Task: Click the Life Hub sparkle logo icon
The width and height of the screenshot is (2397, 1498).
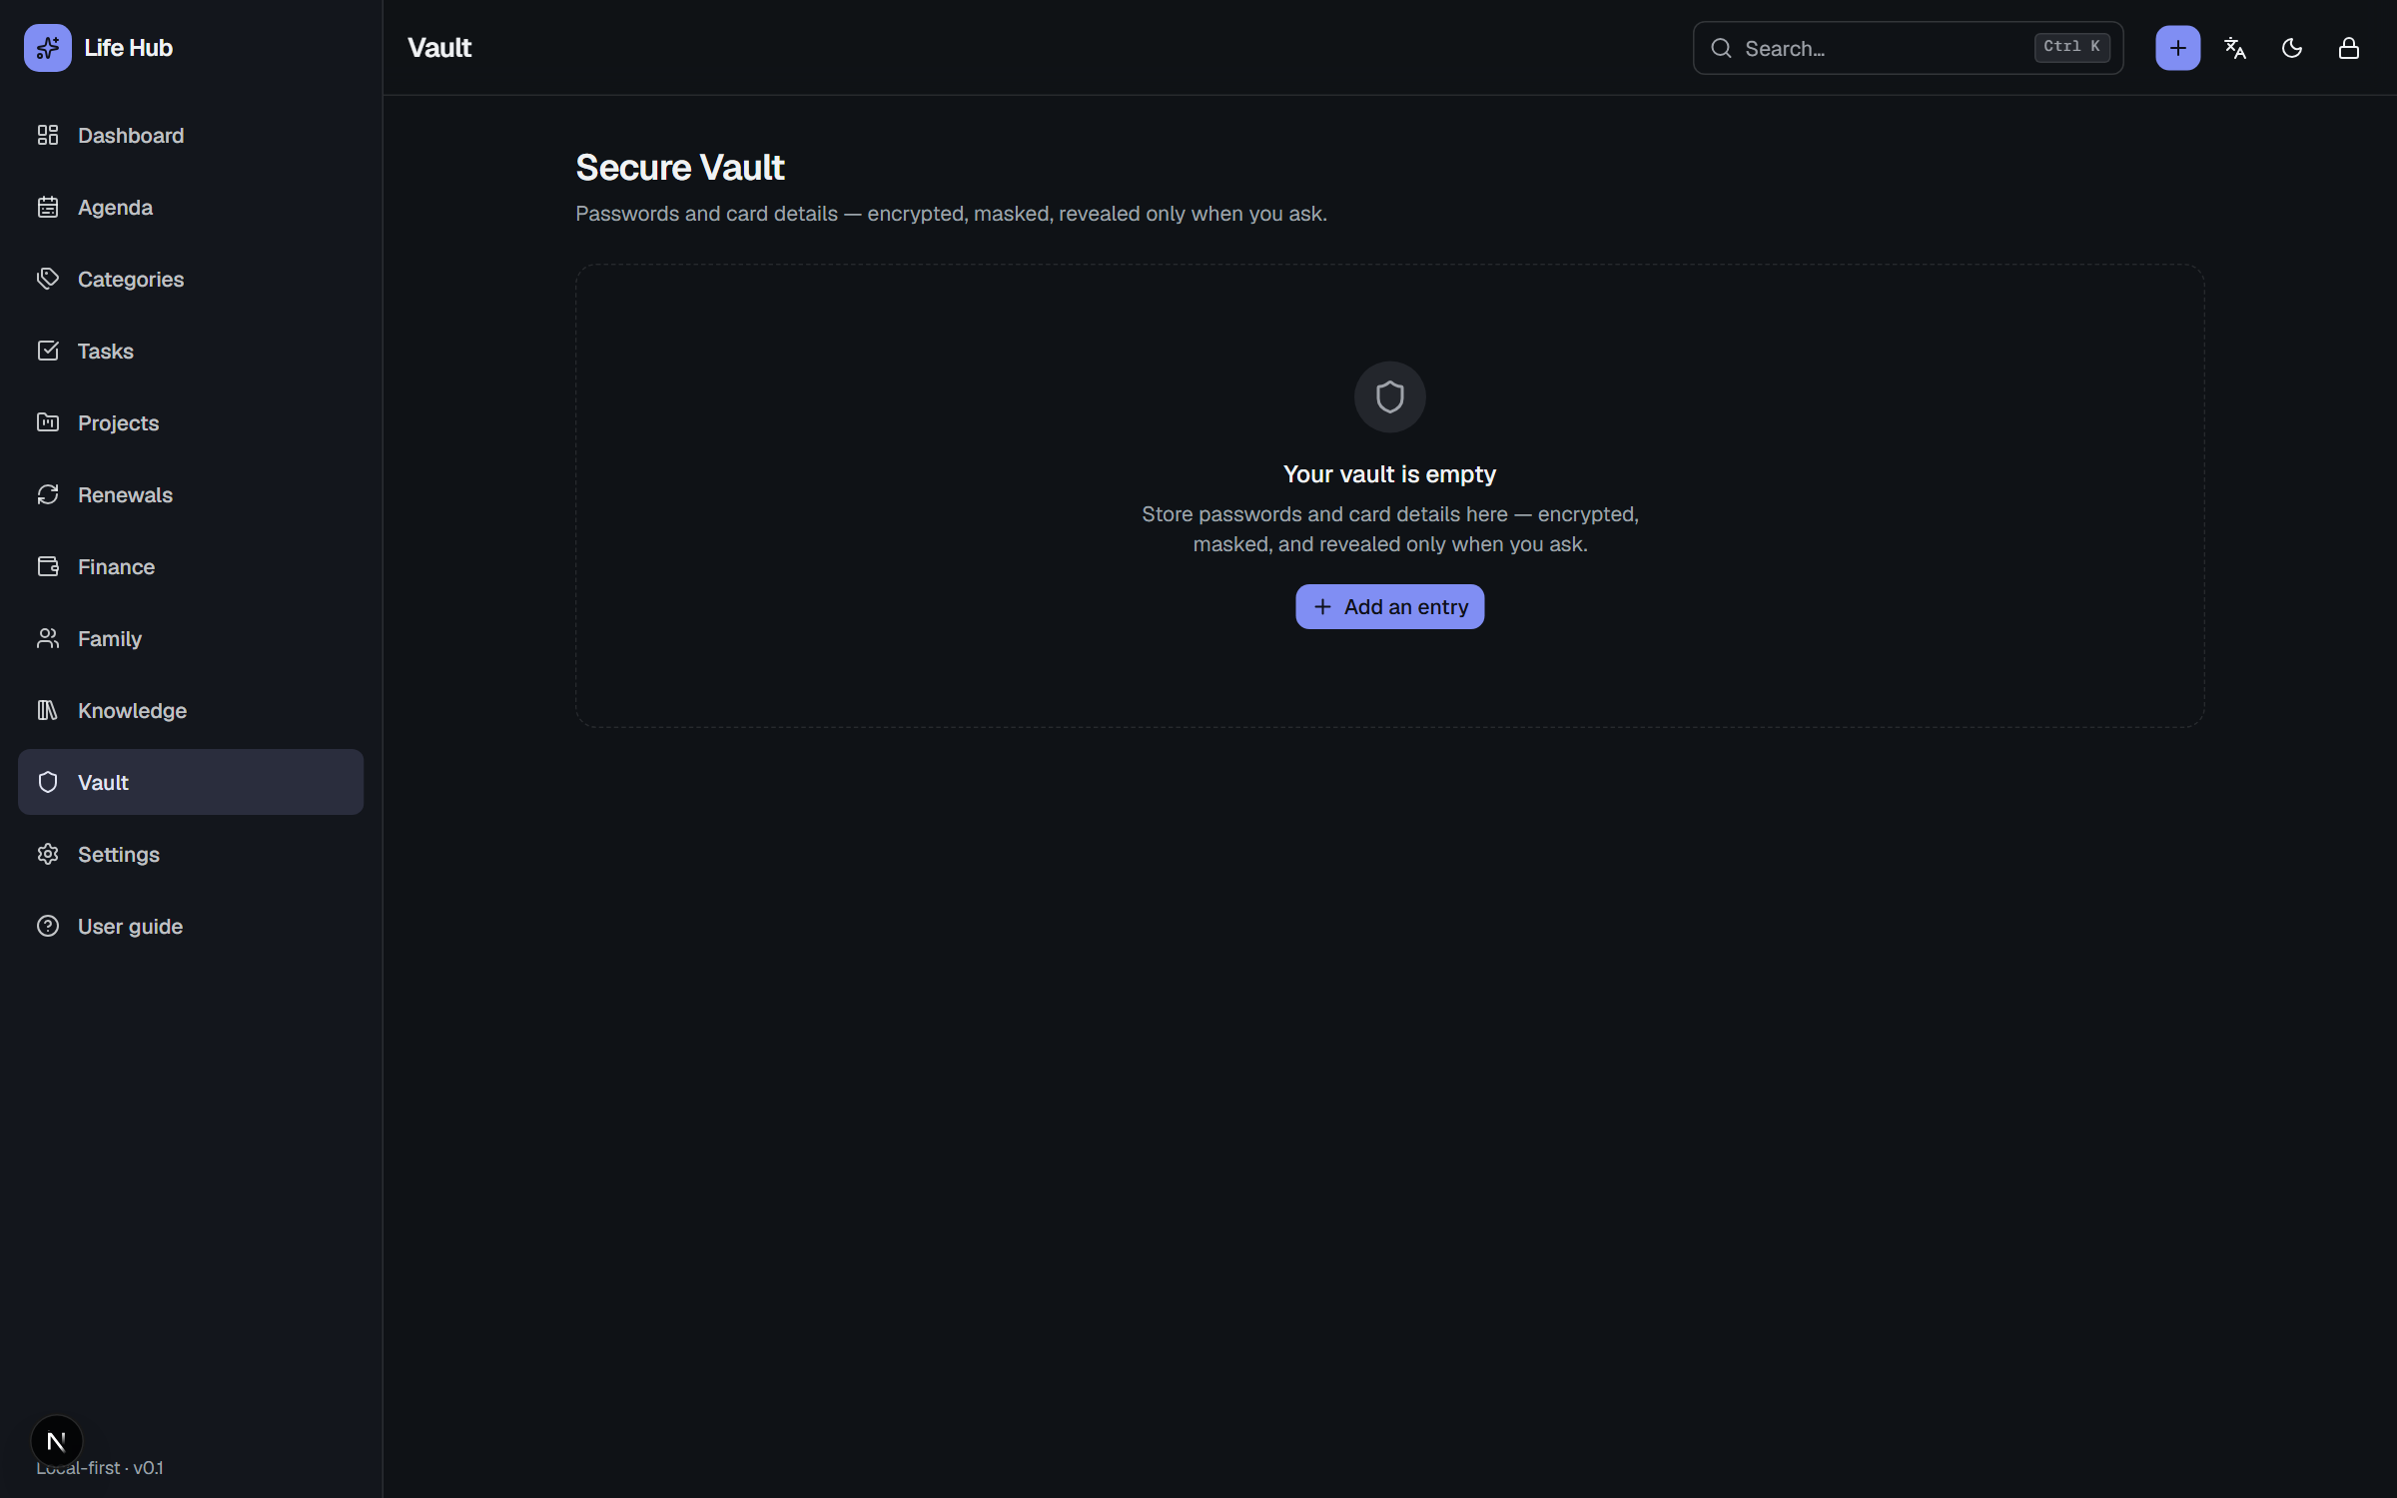Action: pyautogui.click(x=47, y=47)
